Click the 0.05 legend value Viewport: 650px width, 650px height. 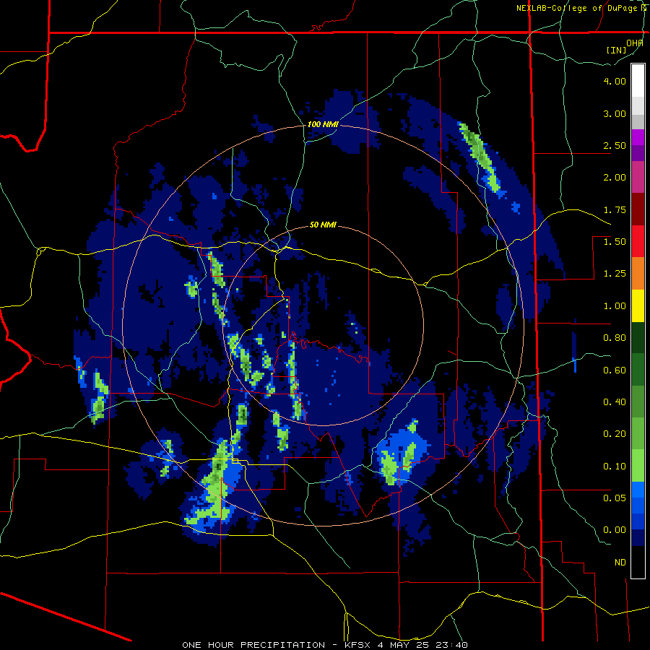[x=615, y=498]
